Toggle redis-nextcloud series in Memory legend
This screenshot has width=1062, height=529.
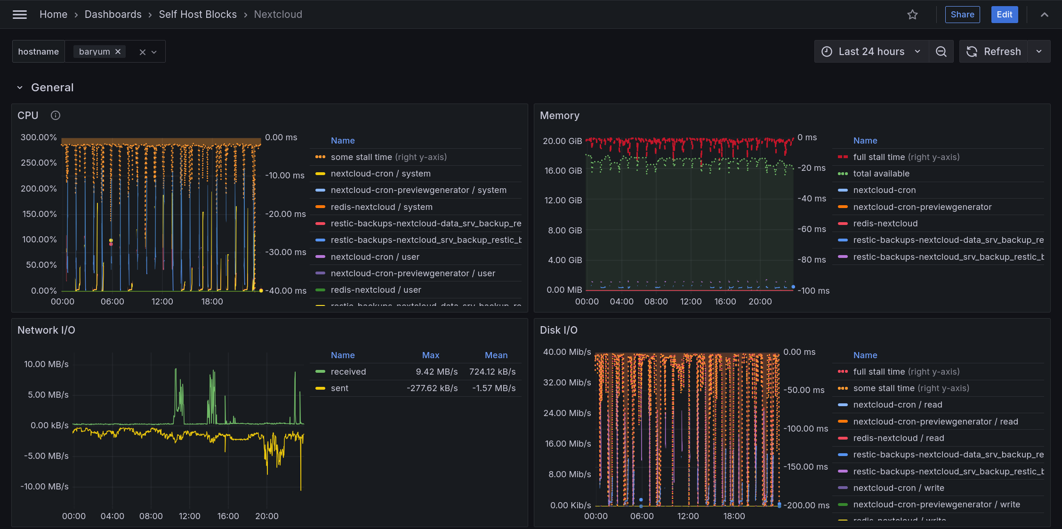885,224
